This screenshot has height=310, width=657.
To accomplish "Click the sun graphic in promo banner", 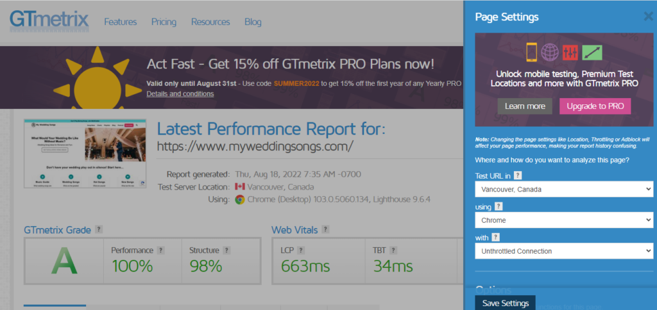I will point(98,78).
